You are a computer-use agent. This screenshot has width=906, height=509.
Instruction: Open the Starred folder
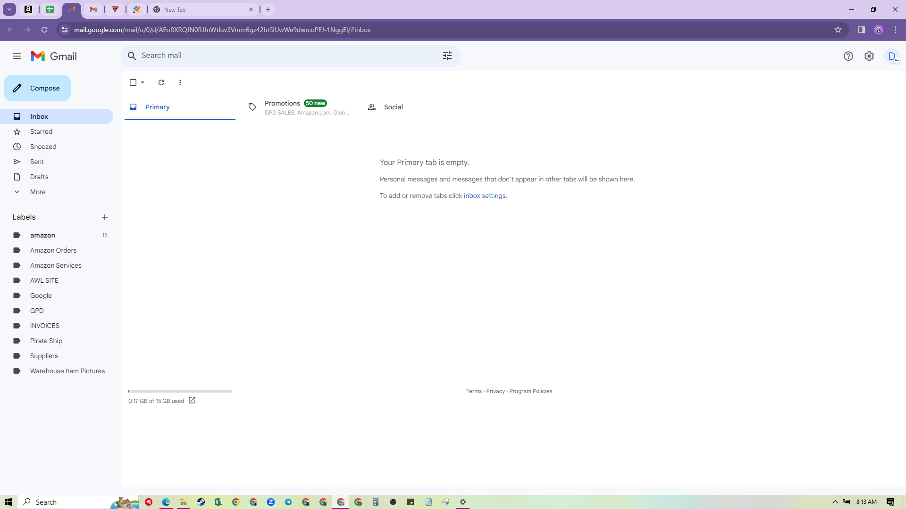(57, 131)
